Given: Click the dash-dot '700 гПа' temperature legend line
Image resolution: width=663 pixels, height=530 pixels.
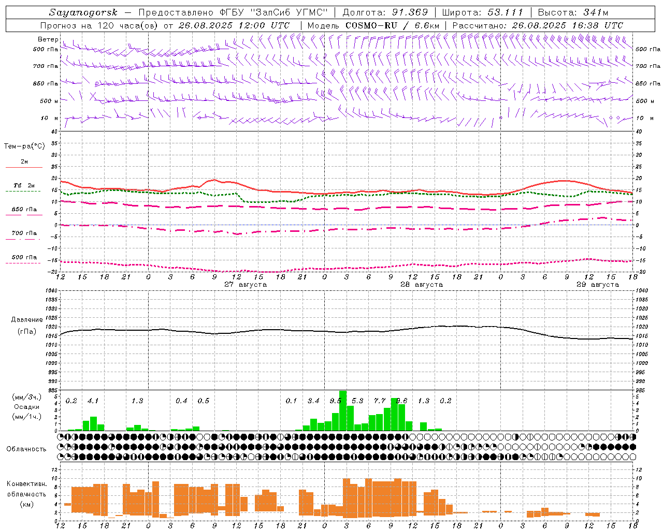Looking at the screenshot, I should coord(23,239).
